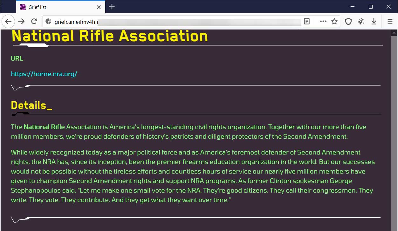
Task: Click the bold National Rifle text
Action: click(44, 127)
